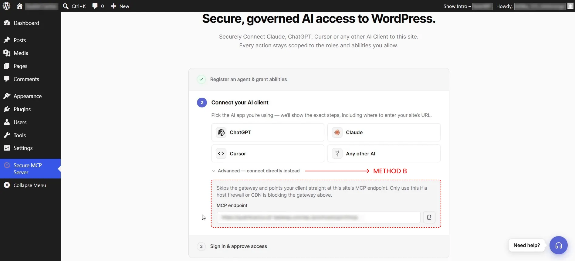Screen dimensions: 575x261
Task: Click the Cursor code brackets icon
Action: click(221, 154)
